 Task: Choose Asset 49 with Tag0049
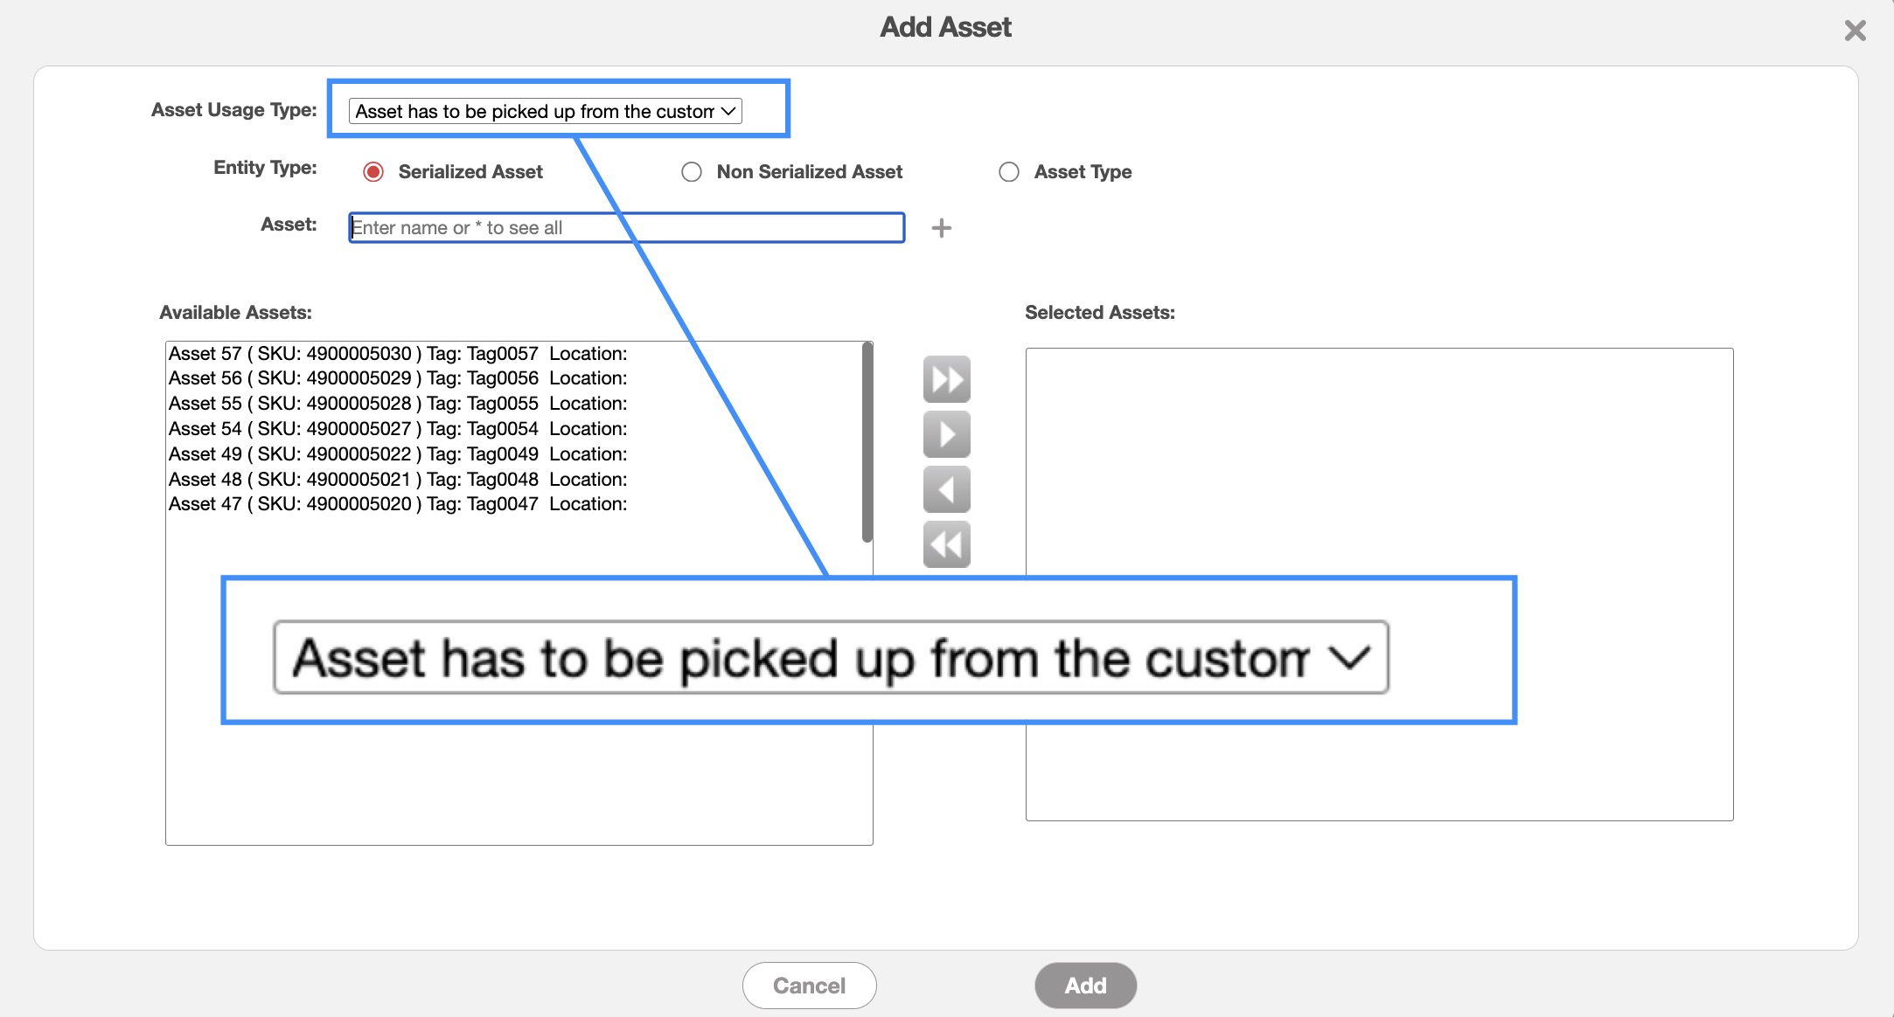[398, 454]
